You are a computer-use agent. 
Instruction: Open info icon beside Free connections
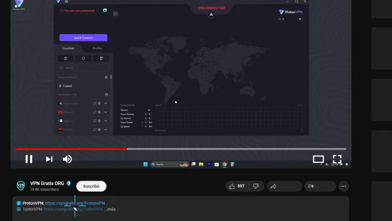click(x=106, y=77)
